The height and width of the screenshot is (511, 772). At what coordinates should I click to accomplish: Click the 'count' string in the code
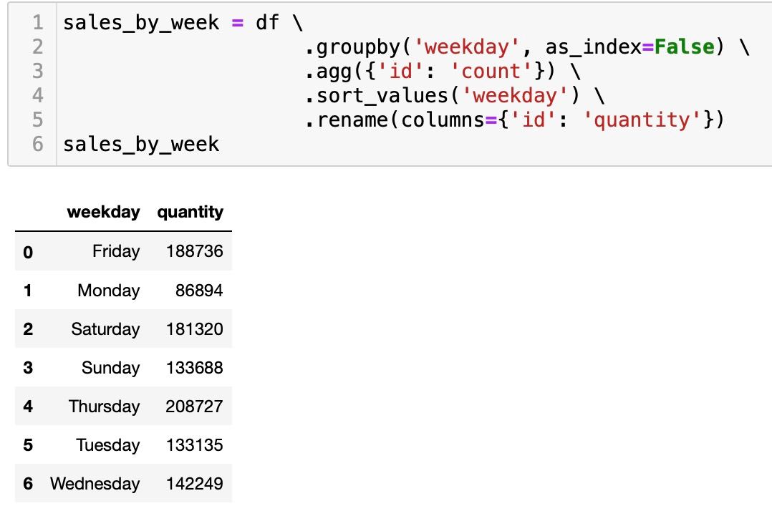point(491,72)
